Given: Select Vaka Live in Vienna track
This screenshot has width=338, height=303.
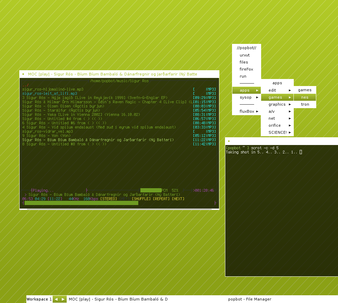Looking at the screenshot, I should pyautogui.click(x=119, y=114).
